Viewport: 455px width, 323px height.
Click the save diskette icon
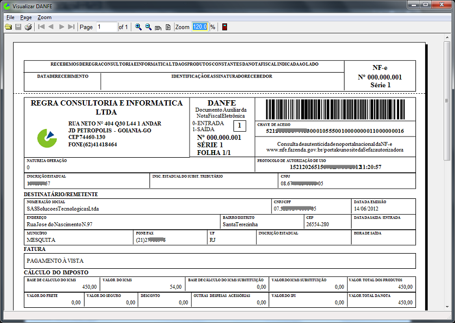coord(18,27)
